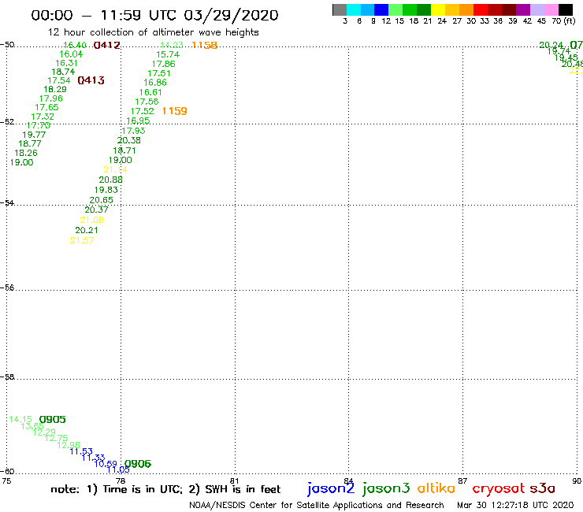
Task: Click the yellow 21.14 wave height value
Action: click(115, 169)
